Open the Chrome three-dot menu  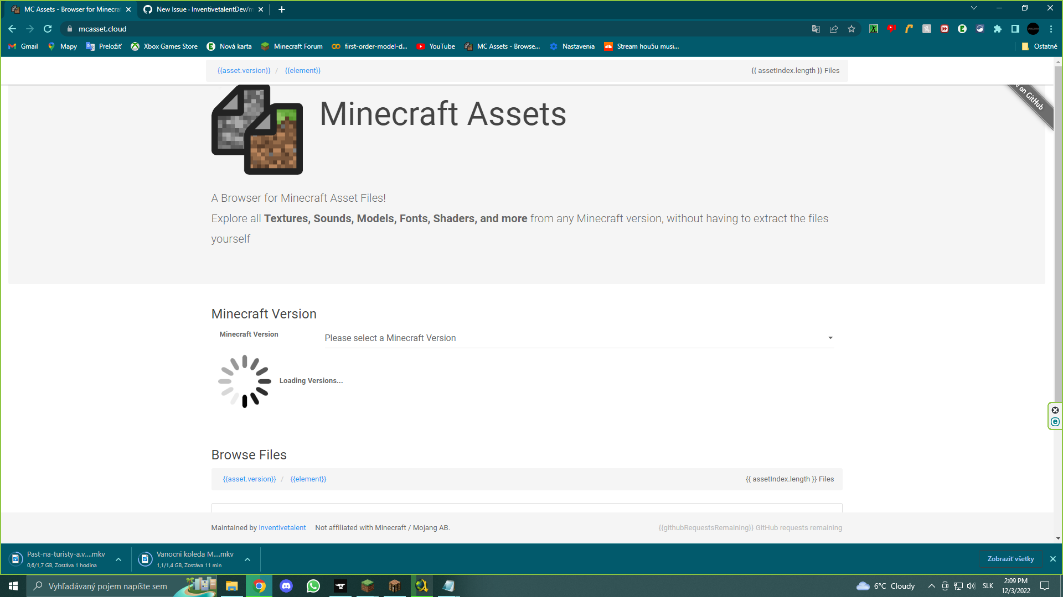[x=1051, y=29]
